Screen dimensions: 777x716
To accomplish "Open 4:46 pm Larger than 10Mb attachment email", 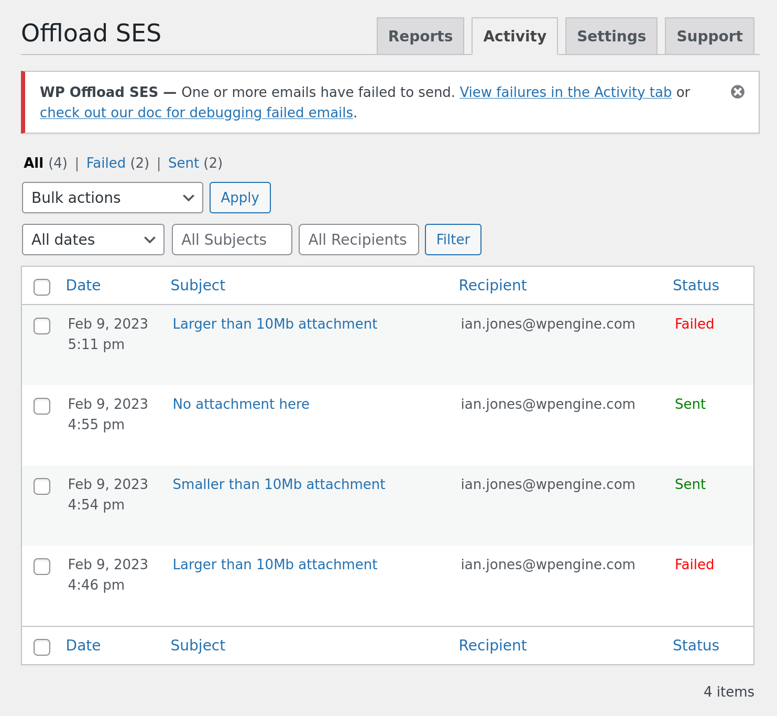I will (275, 565).
